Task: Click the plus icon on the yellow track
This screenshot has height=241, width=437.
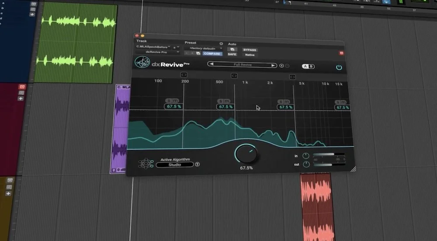Action: [8, 193]
